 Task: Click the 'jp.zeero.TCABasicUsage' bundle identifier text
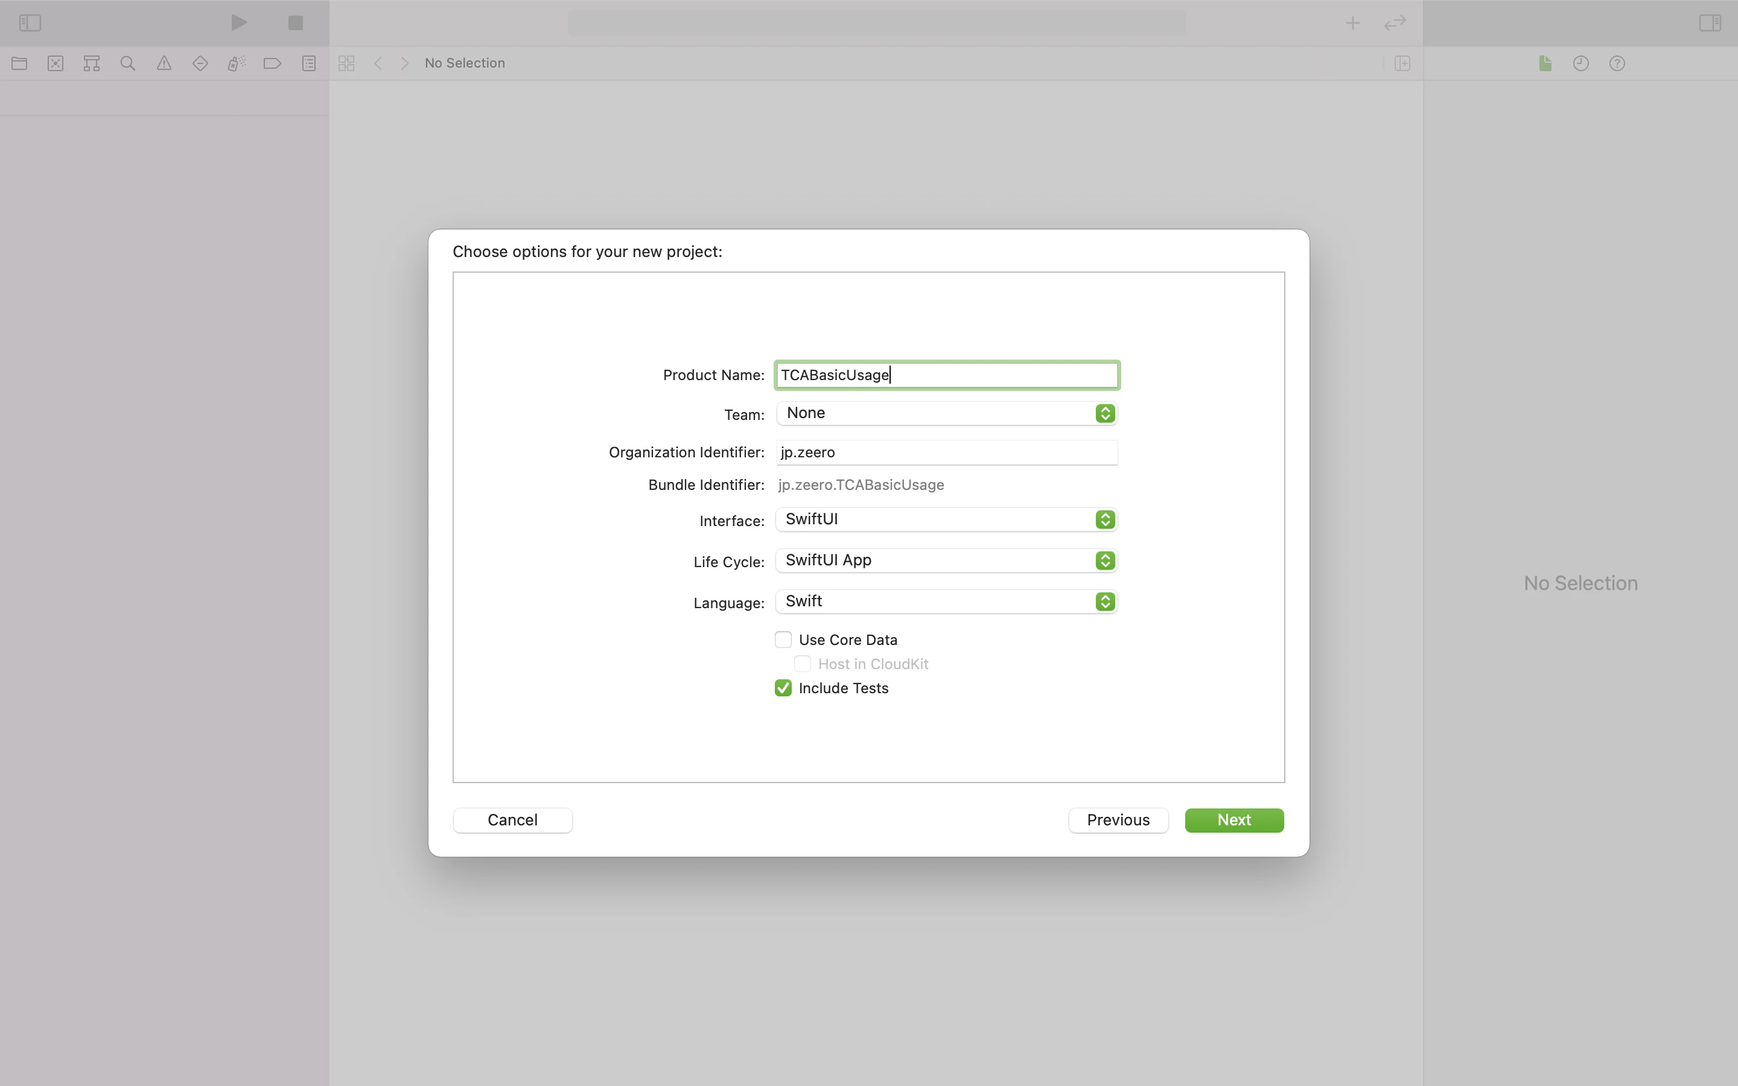tap(861, 485)
